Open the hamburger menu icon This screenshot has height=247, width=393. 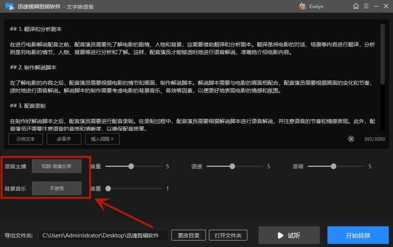point(366,6)
